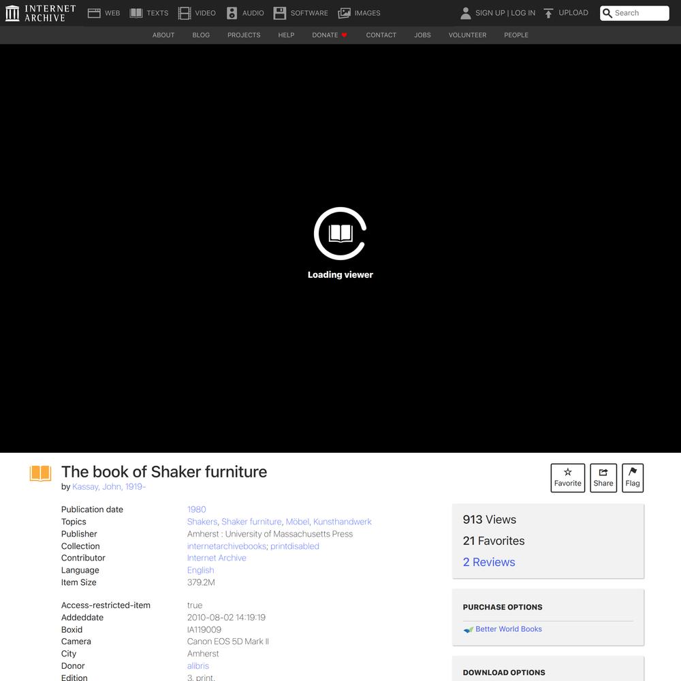The image size is (681, 681).
Task: Open author link Kassay, John, 1919-
Action: [109, 487]
